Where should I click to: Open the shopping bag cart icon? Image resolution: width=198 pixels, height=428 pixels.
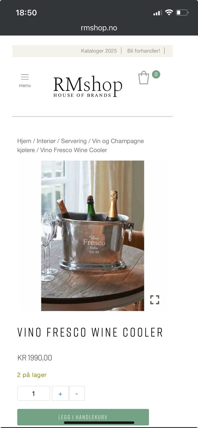[144, 78]
